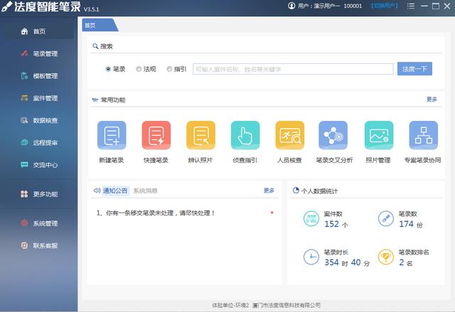Screen dimensions: 455x312
Task: Expand 更多 in the 通知公告 panel
Action: pyautogui.click(x=269, y=190)
